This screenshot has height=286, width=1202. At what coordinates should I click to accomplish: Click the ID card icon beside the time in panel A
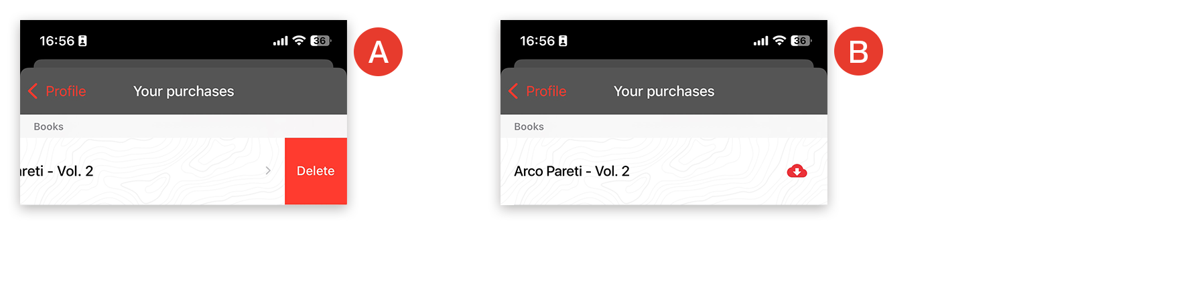(x=82, y=41)
